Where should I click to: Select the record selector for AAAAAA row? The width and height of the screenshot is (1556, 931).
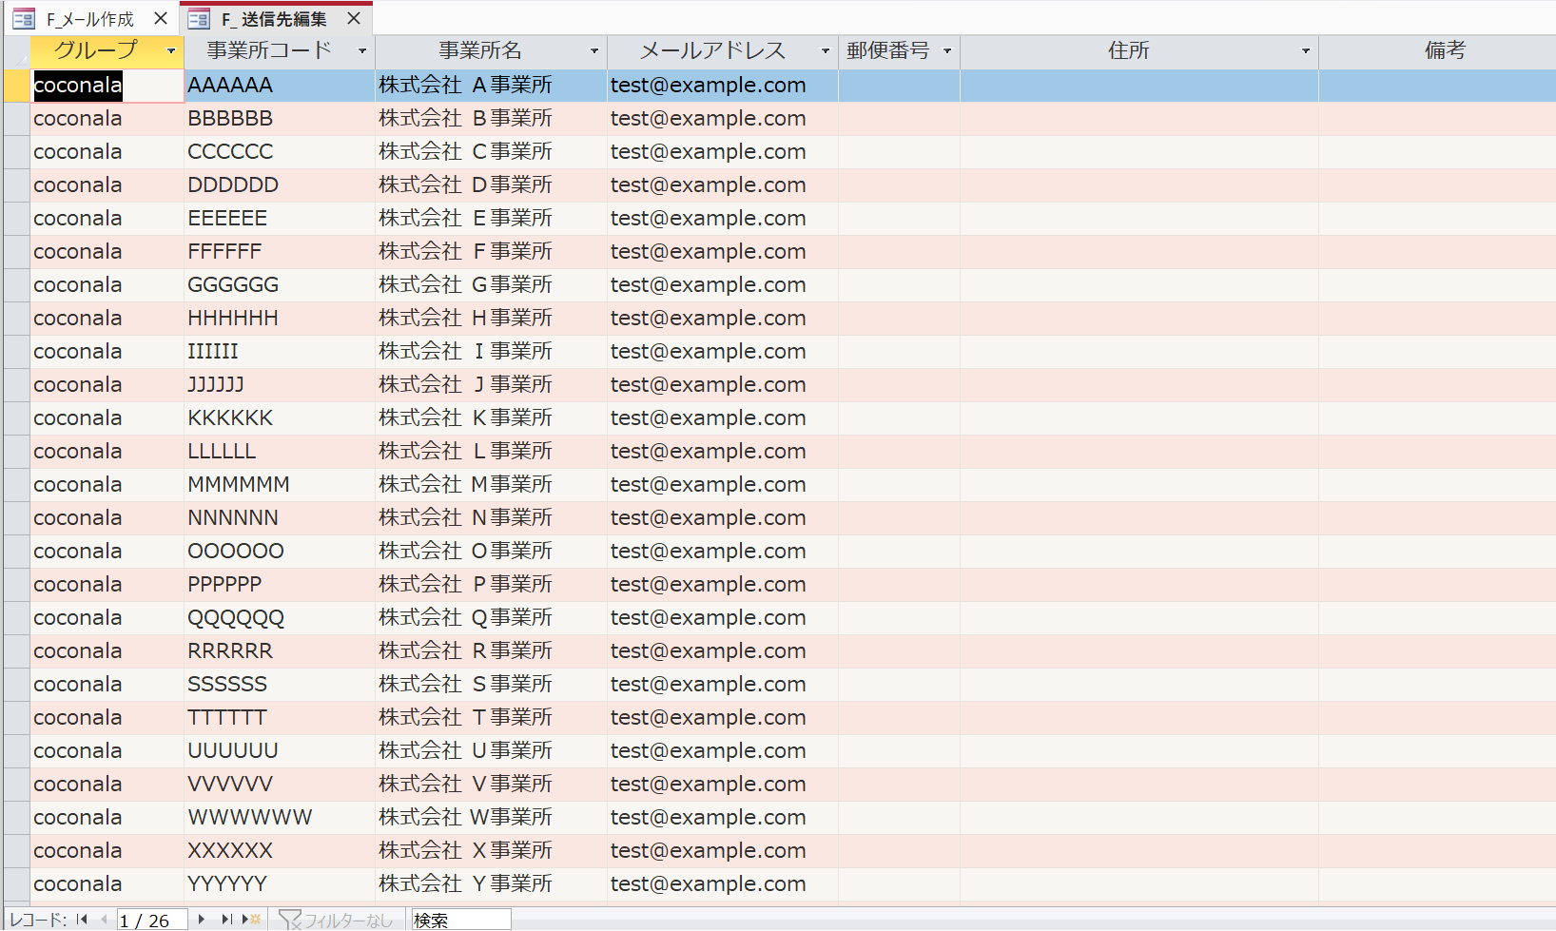[x=17, y=86]
